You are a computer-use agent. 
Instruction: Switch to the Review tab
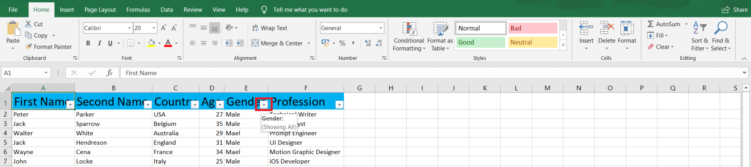193,9
